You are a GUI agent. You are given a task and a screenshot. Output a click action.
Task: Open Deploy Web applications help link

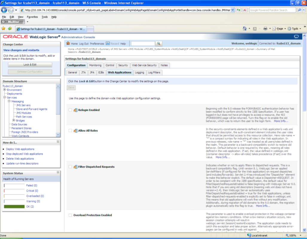(20, 149)
